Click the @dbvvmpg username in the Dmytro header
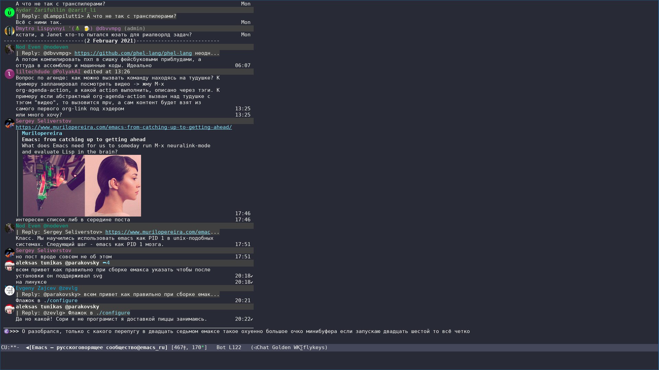Image resolution: width=659 pixels, height=370 pixels. 108,28
